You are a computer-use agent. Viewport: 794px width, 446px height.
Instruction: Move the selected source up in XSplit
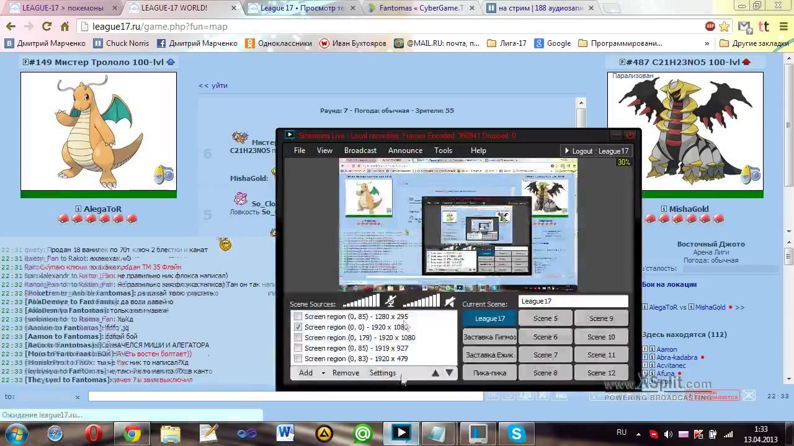point(435,373)
